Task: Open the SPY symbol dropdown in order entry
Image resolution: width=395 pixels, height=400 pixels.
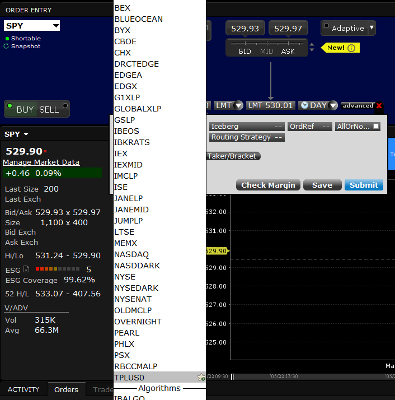Action: [x=55, y=26]
